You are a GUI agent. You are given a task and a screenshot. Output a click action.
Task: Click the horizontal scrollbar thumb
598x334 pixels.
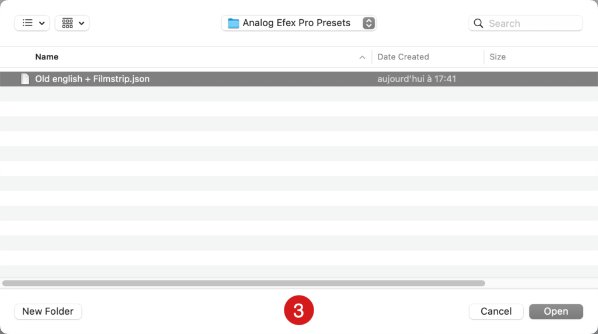[x=244, y=283]
